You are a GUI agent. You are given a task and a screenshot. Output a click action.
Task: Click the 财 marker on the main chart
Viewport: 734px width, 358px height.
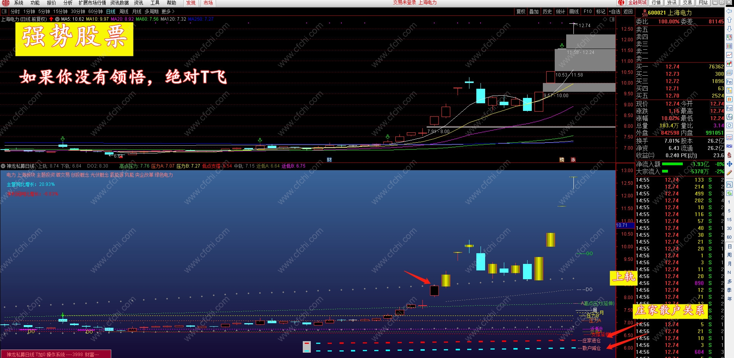(329, 160)
